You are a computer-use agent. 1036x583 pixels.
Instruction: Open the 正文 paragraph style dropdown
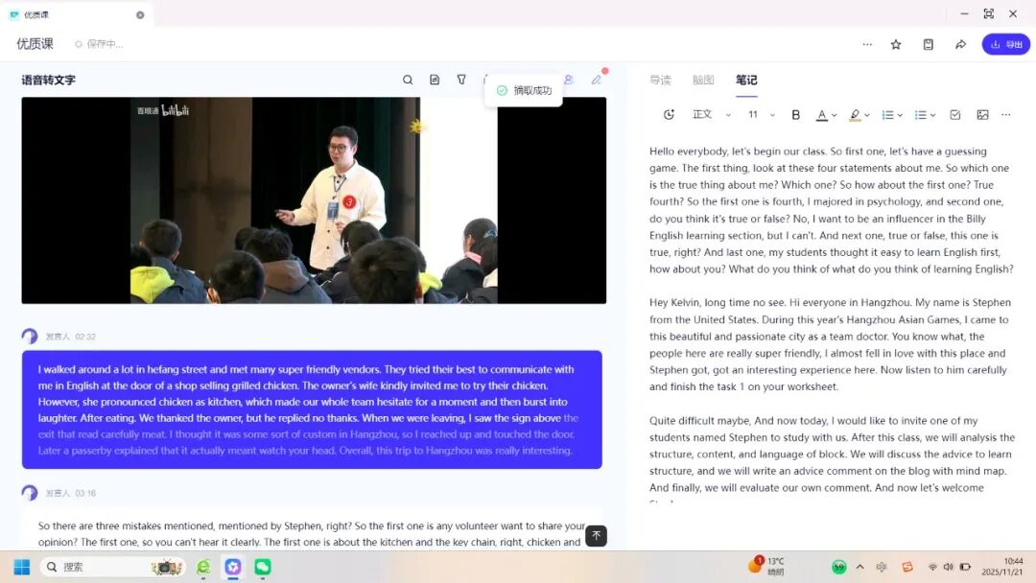711,114
